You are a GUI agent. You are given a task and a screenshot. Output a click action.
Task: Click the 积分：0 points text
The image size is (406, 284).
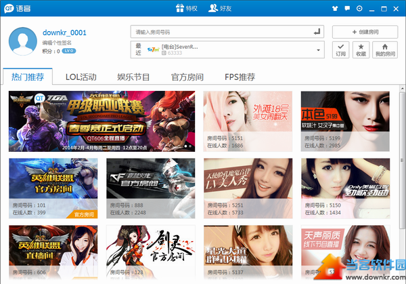pyautogui.click(x=51, y=51)
